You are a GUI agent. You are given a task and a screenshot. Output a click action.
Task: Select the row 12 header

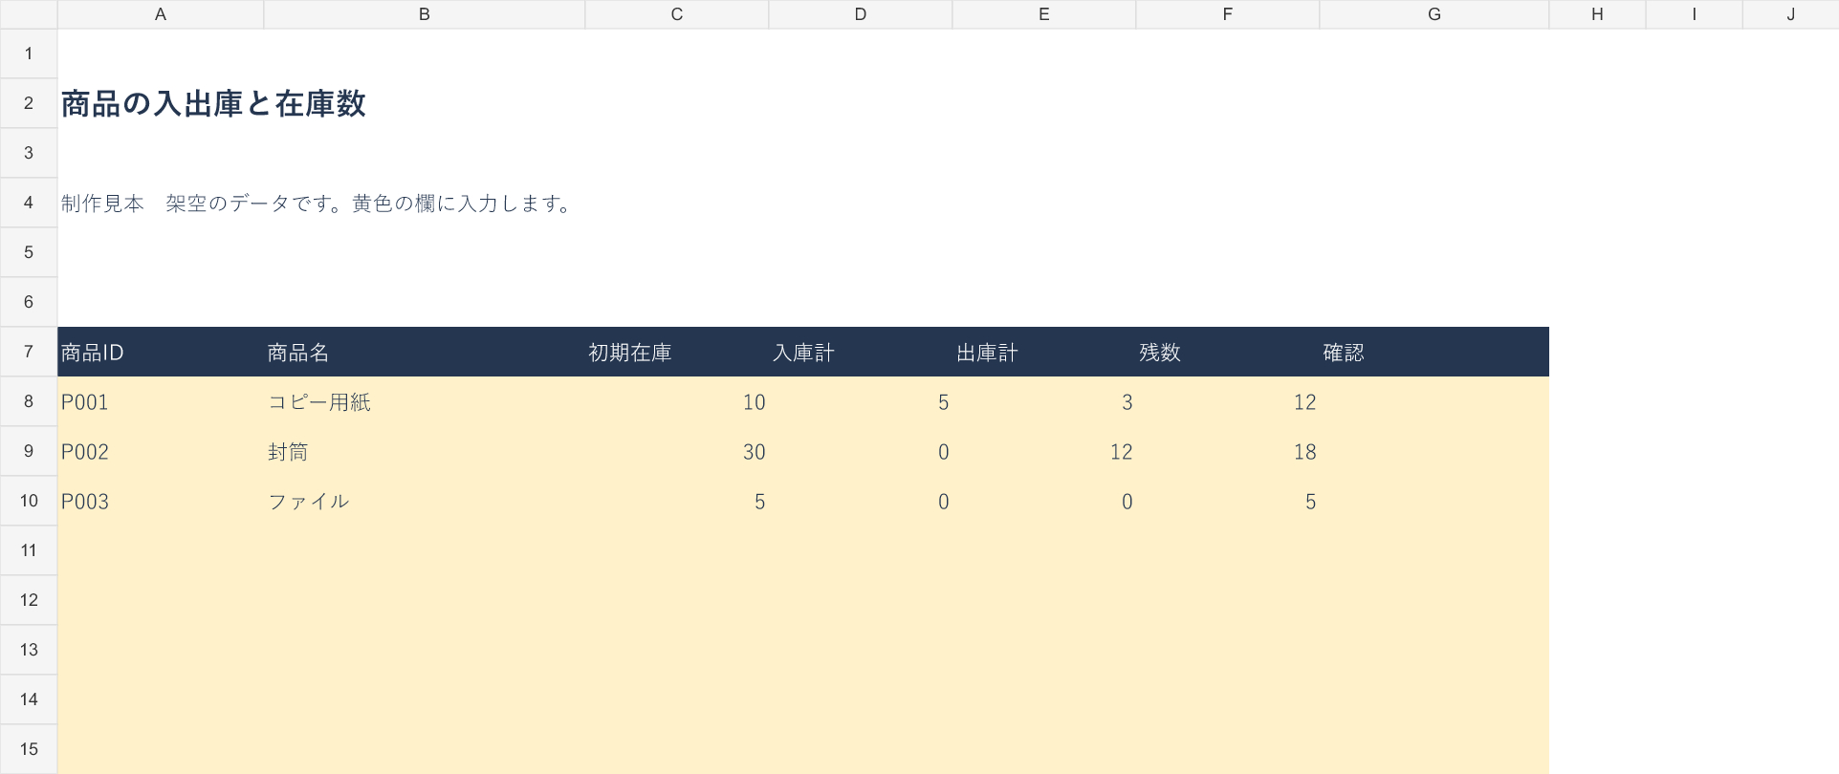tap(29, 600)
